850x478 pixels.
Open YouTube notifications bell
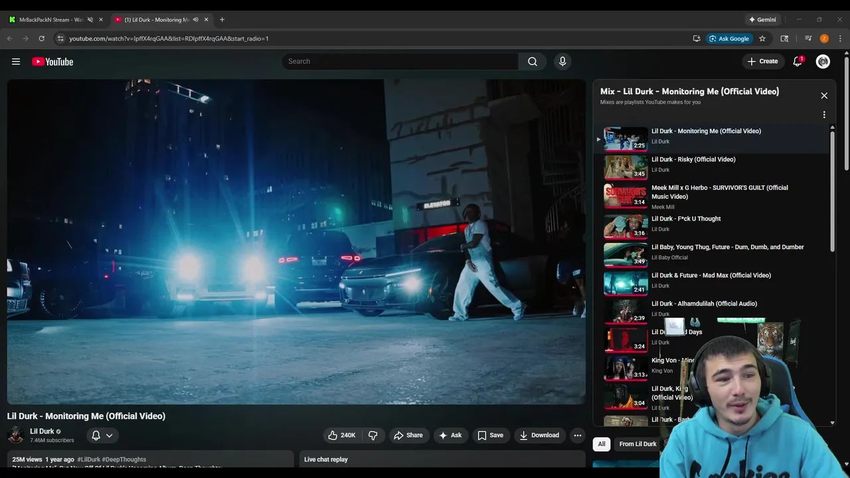[x=798, y=61]
